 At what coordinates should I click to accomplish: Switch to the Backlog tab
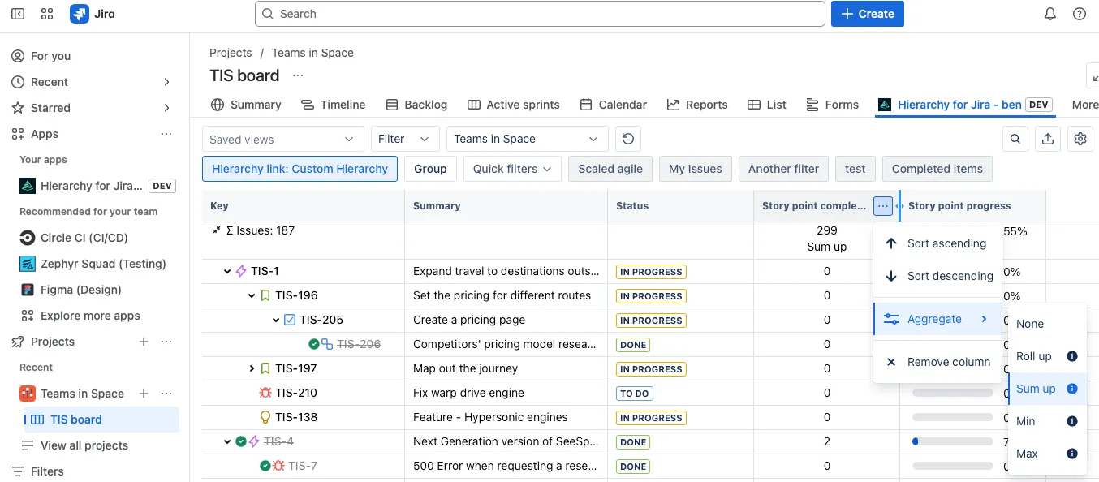[x=416, y=105]
